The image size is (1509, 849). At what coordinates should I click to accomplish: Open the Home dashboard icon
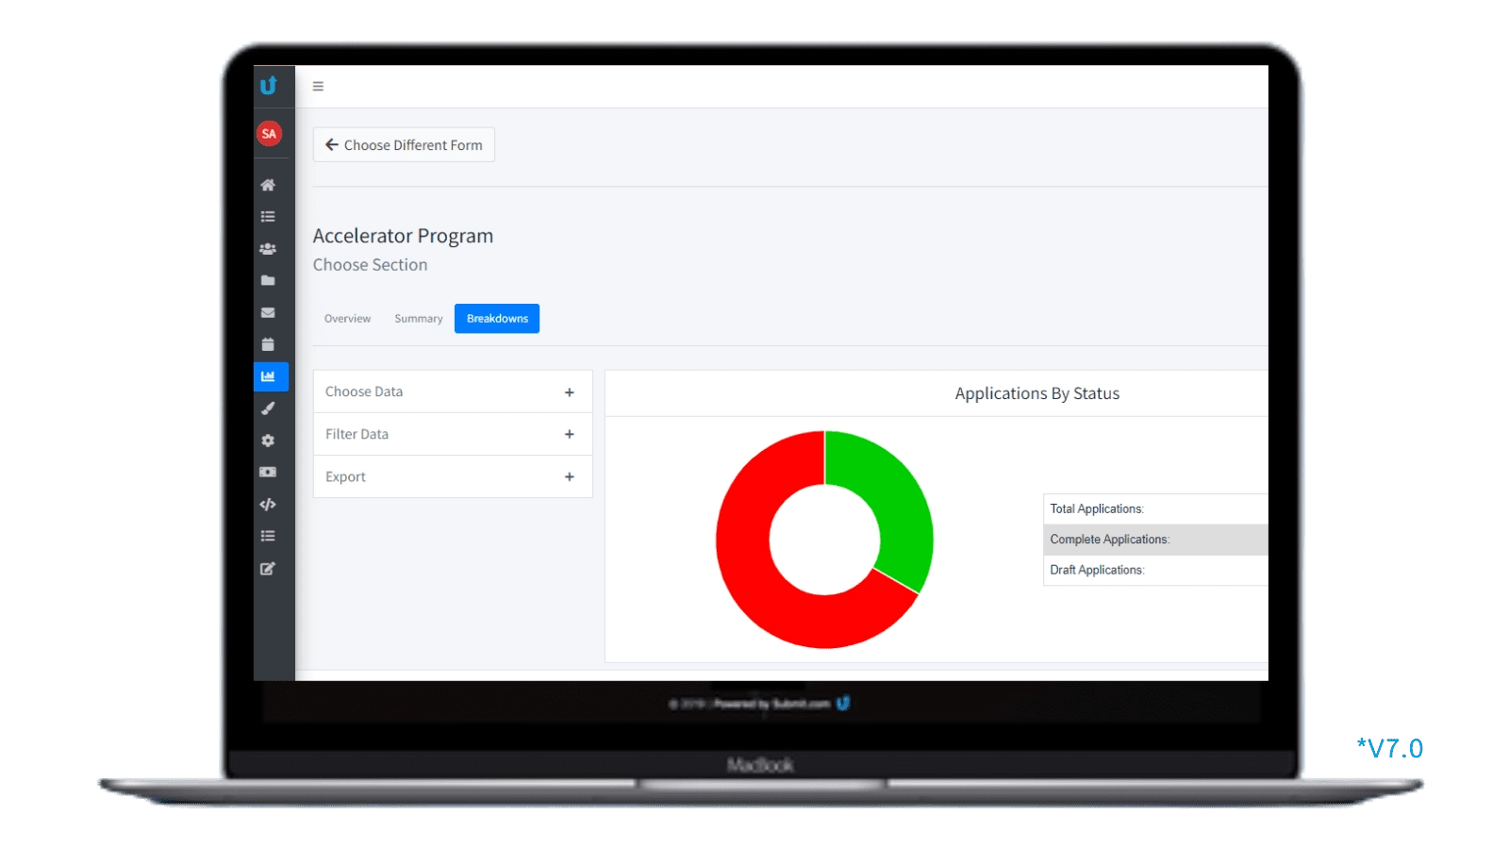coord(269,185)
